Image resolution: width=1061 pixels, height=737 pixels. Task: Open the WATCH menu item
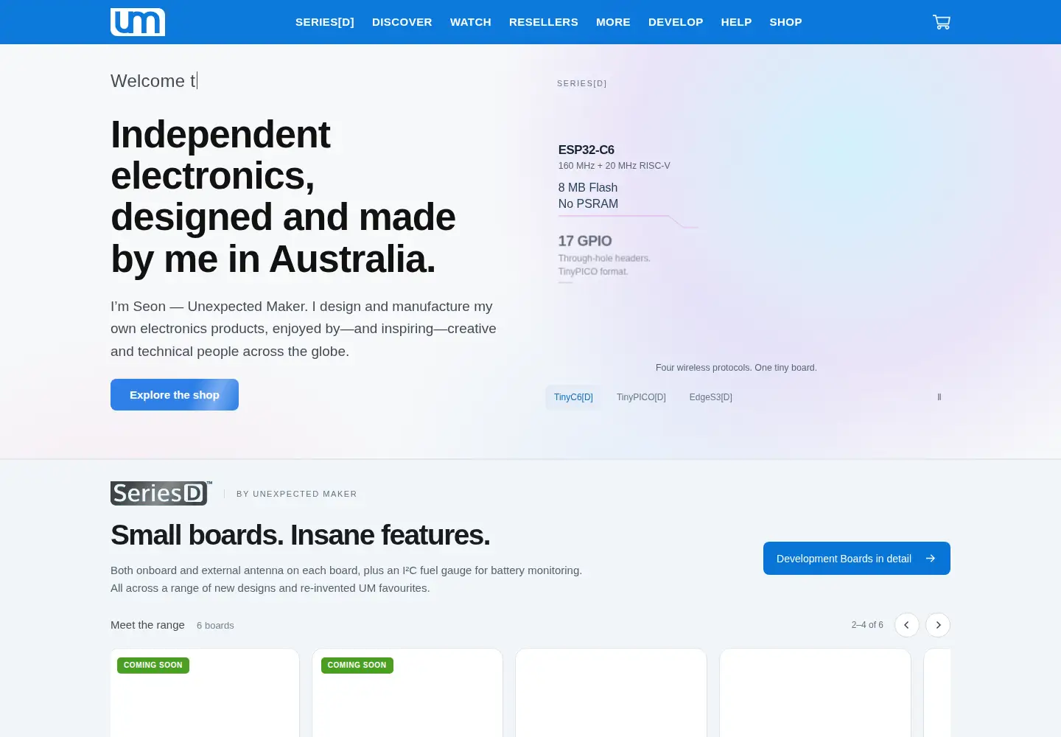(471, 22)
